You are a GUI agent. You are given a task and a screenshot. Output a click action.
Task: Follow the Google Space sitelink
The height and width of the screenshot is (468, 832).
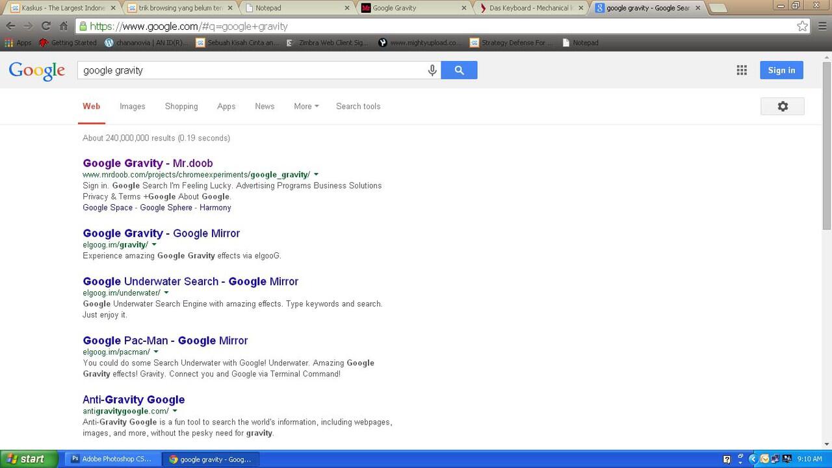107,208
